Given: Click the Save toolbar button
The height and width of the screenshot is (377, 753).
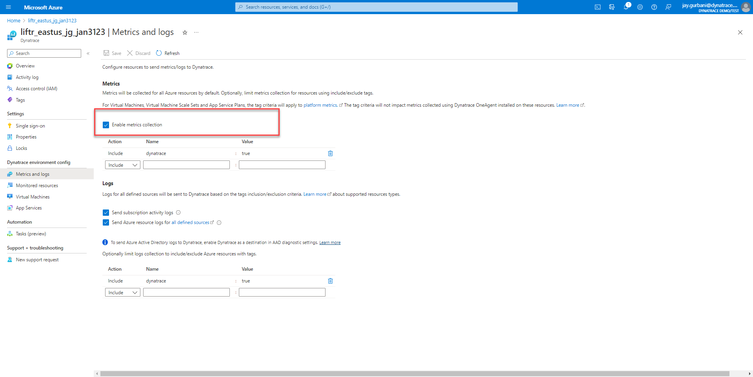Looking at the screenshot, I should pyautogui.click(x=112, y=53).
